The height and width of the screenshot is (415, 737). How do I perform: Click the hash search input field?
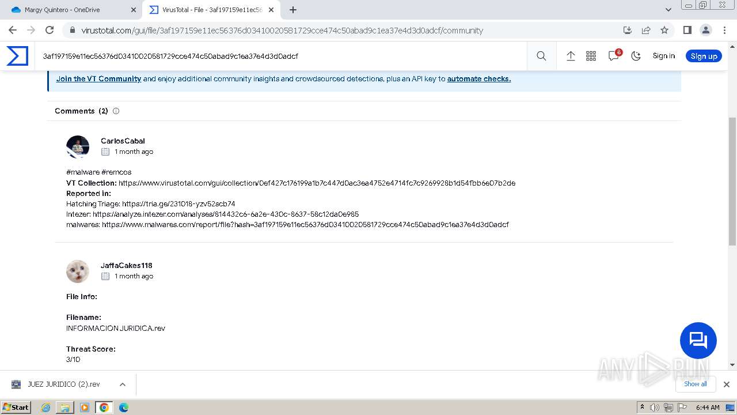click(282, 56)
